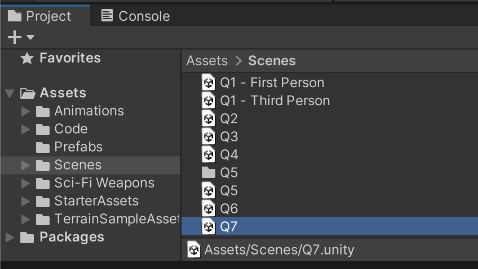
Task: Click the Prefabs folder icon
Action: [x=43, y=147]
